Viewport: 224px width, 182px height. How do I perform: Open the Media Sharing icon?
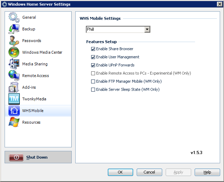[x=14, y=64]
